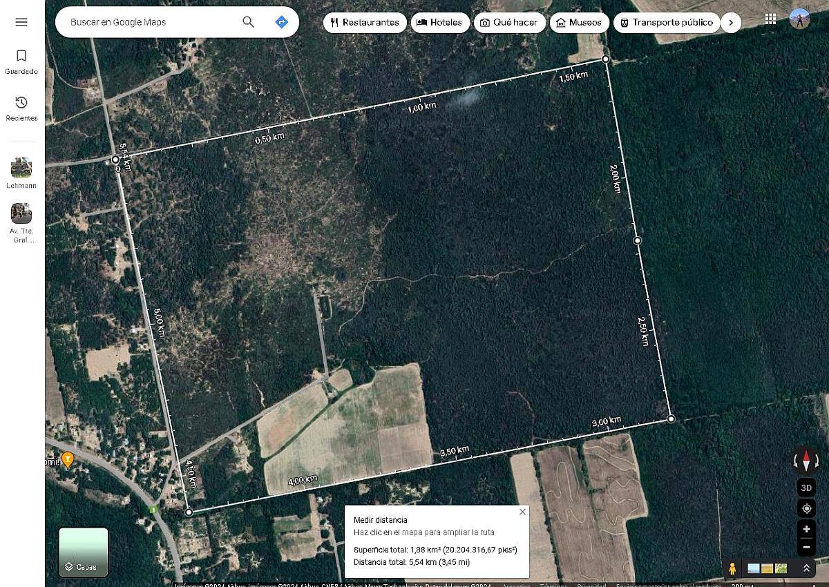Close the Medir distancia dialog
This screenshot has width=829, height=587.
pos(523,511)
